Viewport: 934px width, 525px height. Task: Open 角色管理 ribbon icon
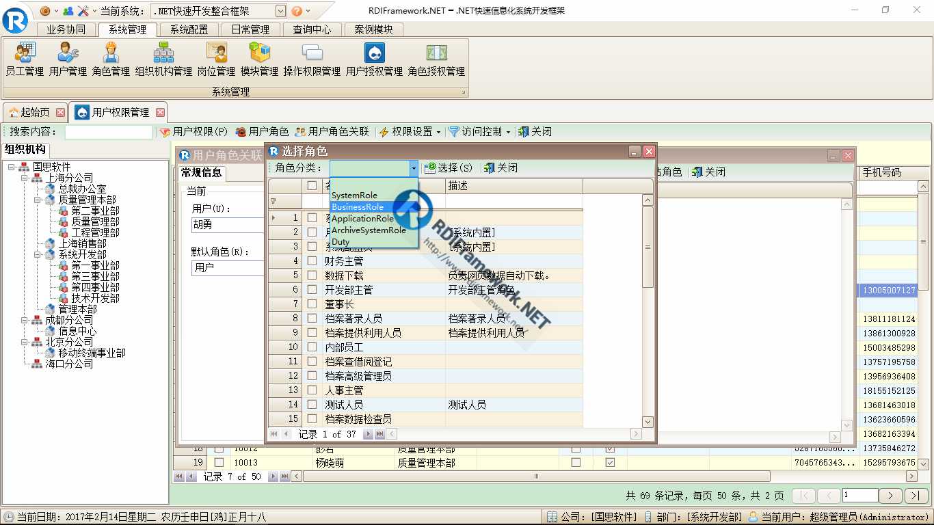pos(111,59)
